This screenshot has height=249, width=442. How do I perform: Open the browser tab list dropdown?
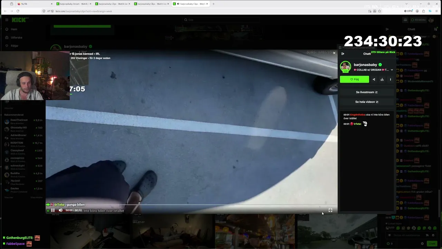[x=406, y=4]
